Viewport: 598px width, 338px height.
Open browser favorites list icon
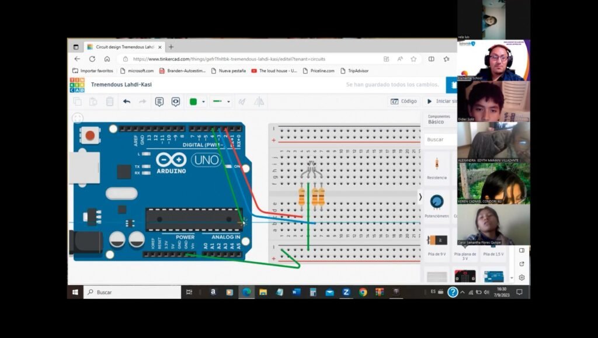click(447, 59)
